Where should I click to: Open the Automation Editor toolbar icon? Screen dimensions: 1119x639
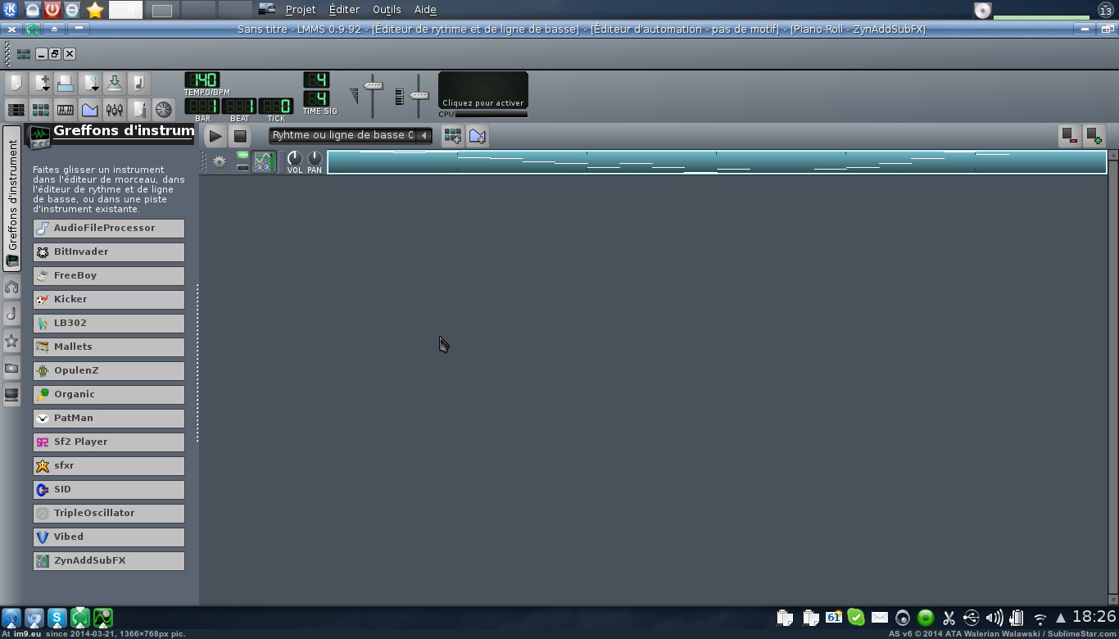90,110
